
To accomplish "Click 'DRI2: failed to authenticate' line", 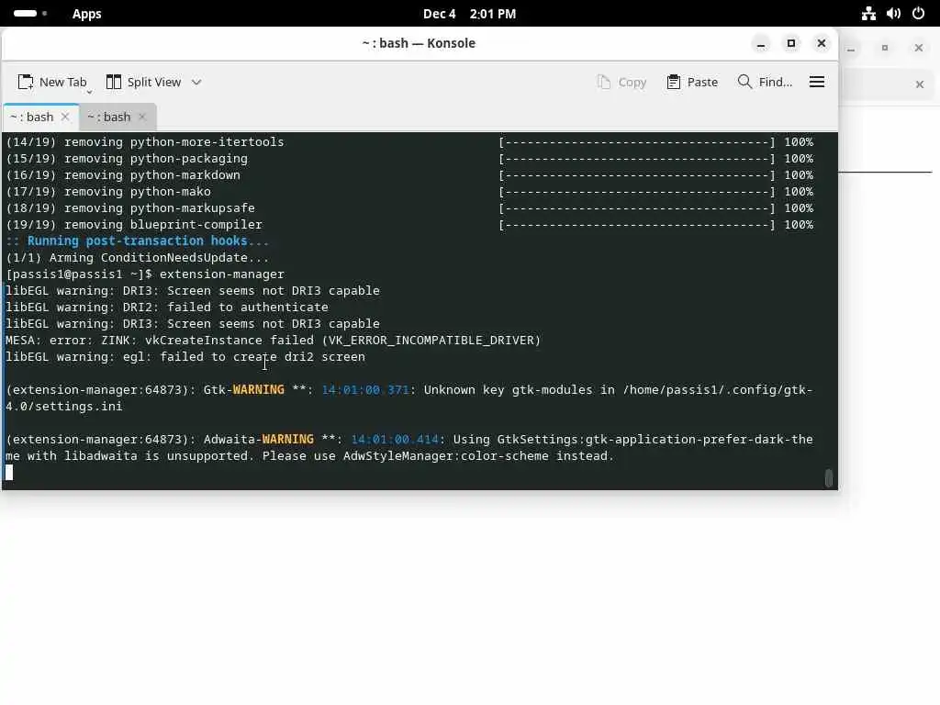I will [x=167, y=307].
